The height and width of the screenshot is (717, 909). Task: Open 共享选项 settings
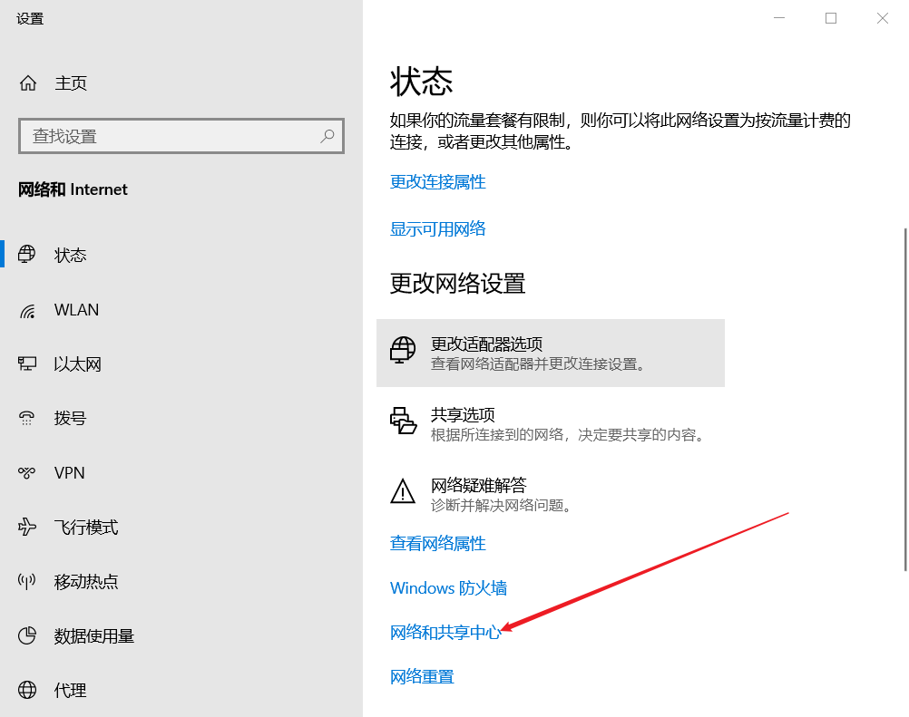(x=550, y=423)
